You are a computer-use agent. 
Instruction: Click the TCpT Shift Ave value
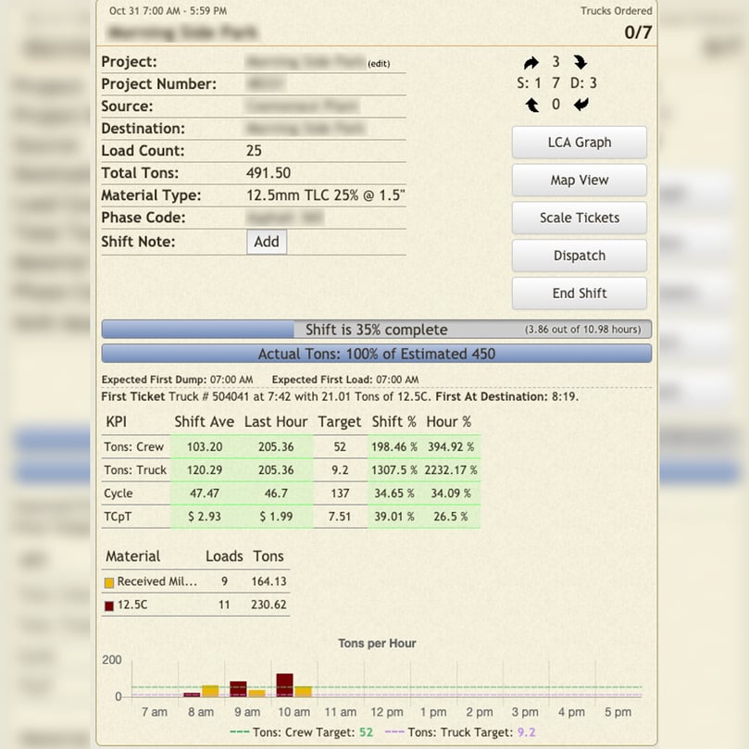(x=204, y=517)
